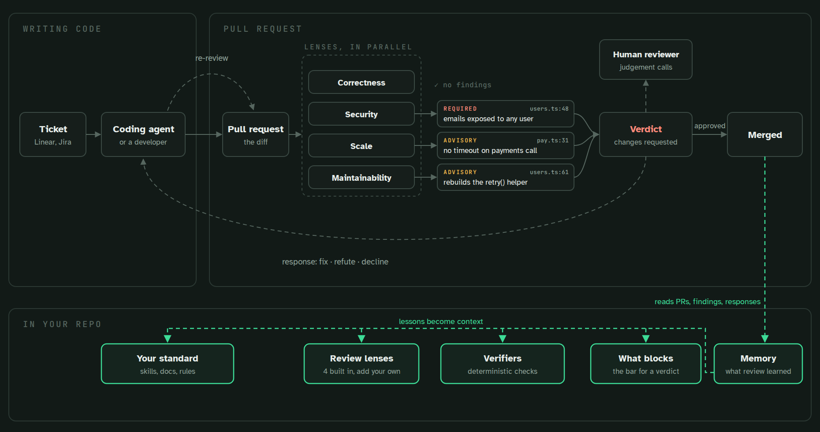Select the Merged node
The height and width of the screenshot is (432, 820).
pos(765,134)
